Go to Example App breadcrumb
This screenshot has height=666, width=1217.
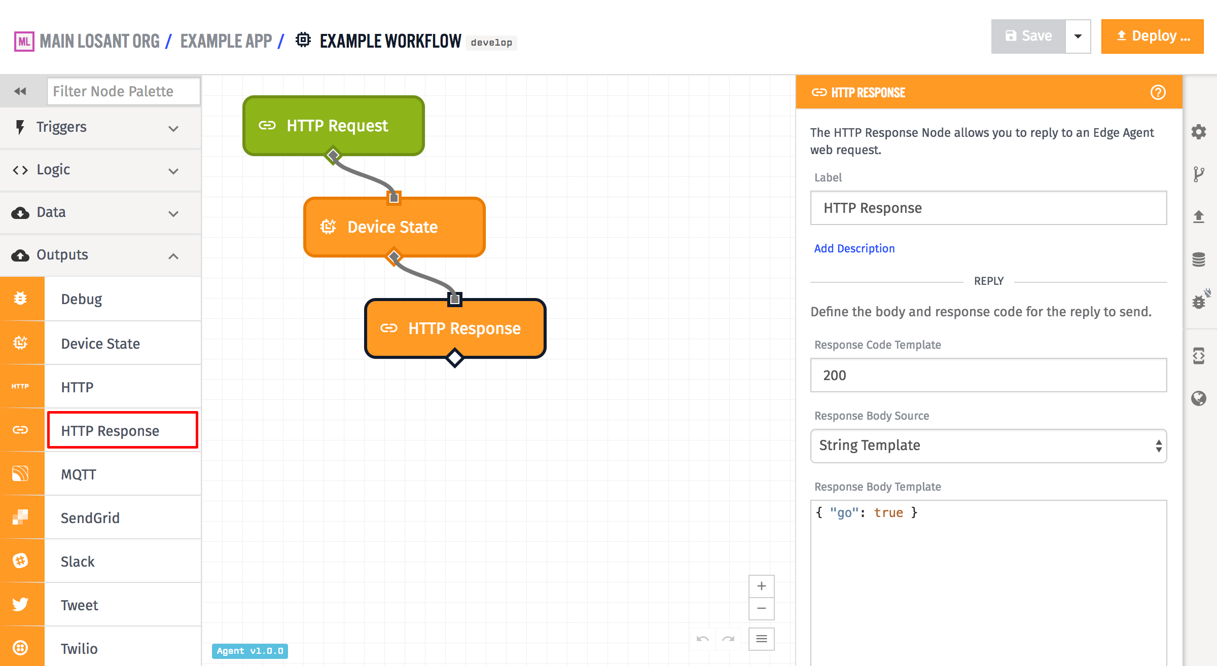click(x=226, y=41)
